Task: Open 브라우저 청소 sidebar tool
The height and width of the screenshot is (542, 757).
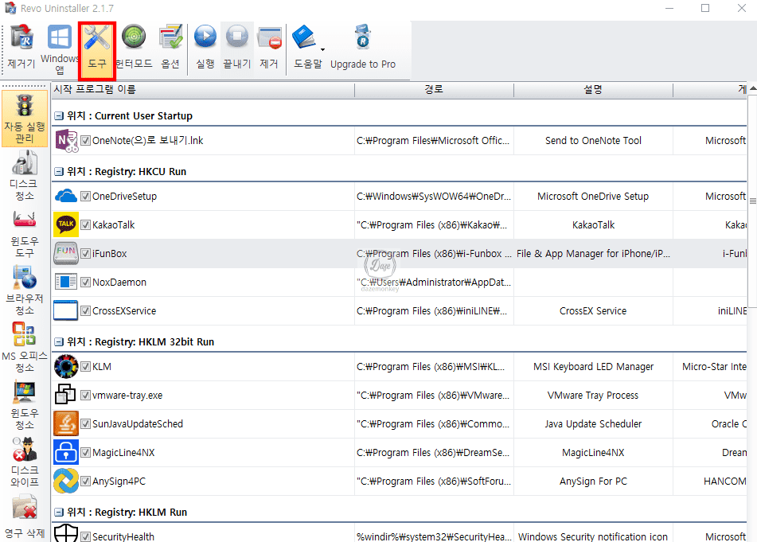Action: tap(25, 290)
